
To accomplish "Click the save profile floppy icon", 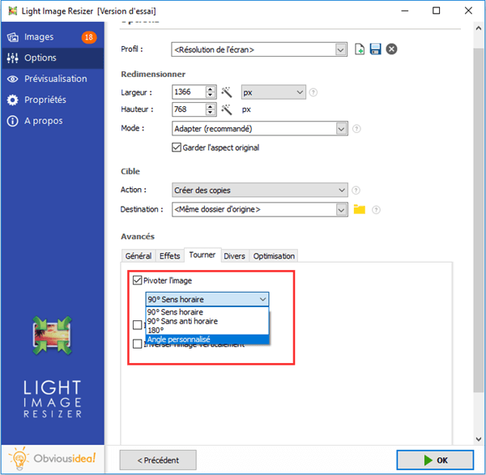I will (x=375, y=49).
